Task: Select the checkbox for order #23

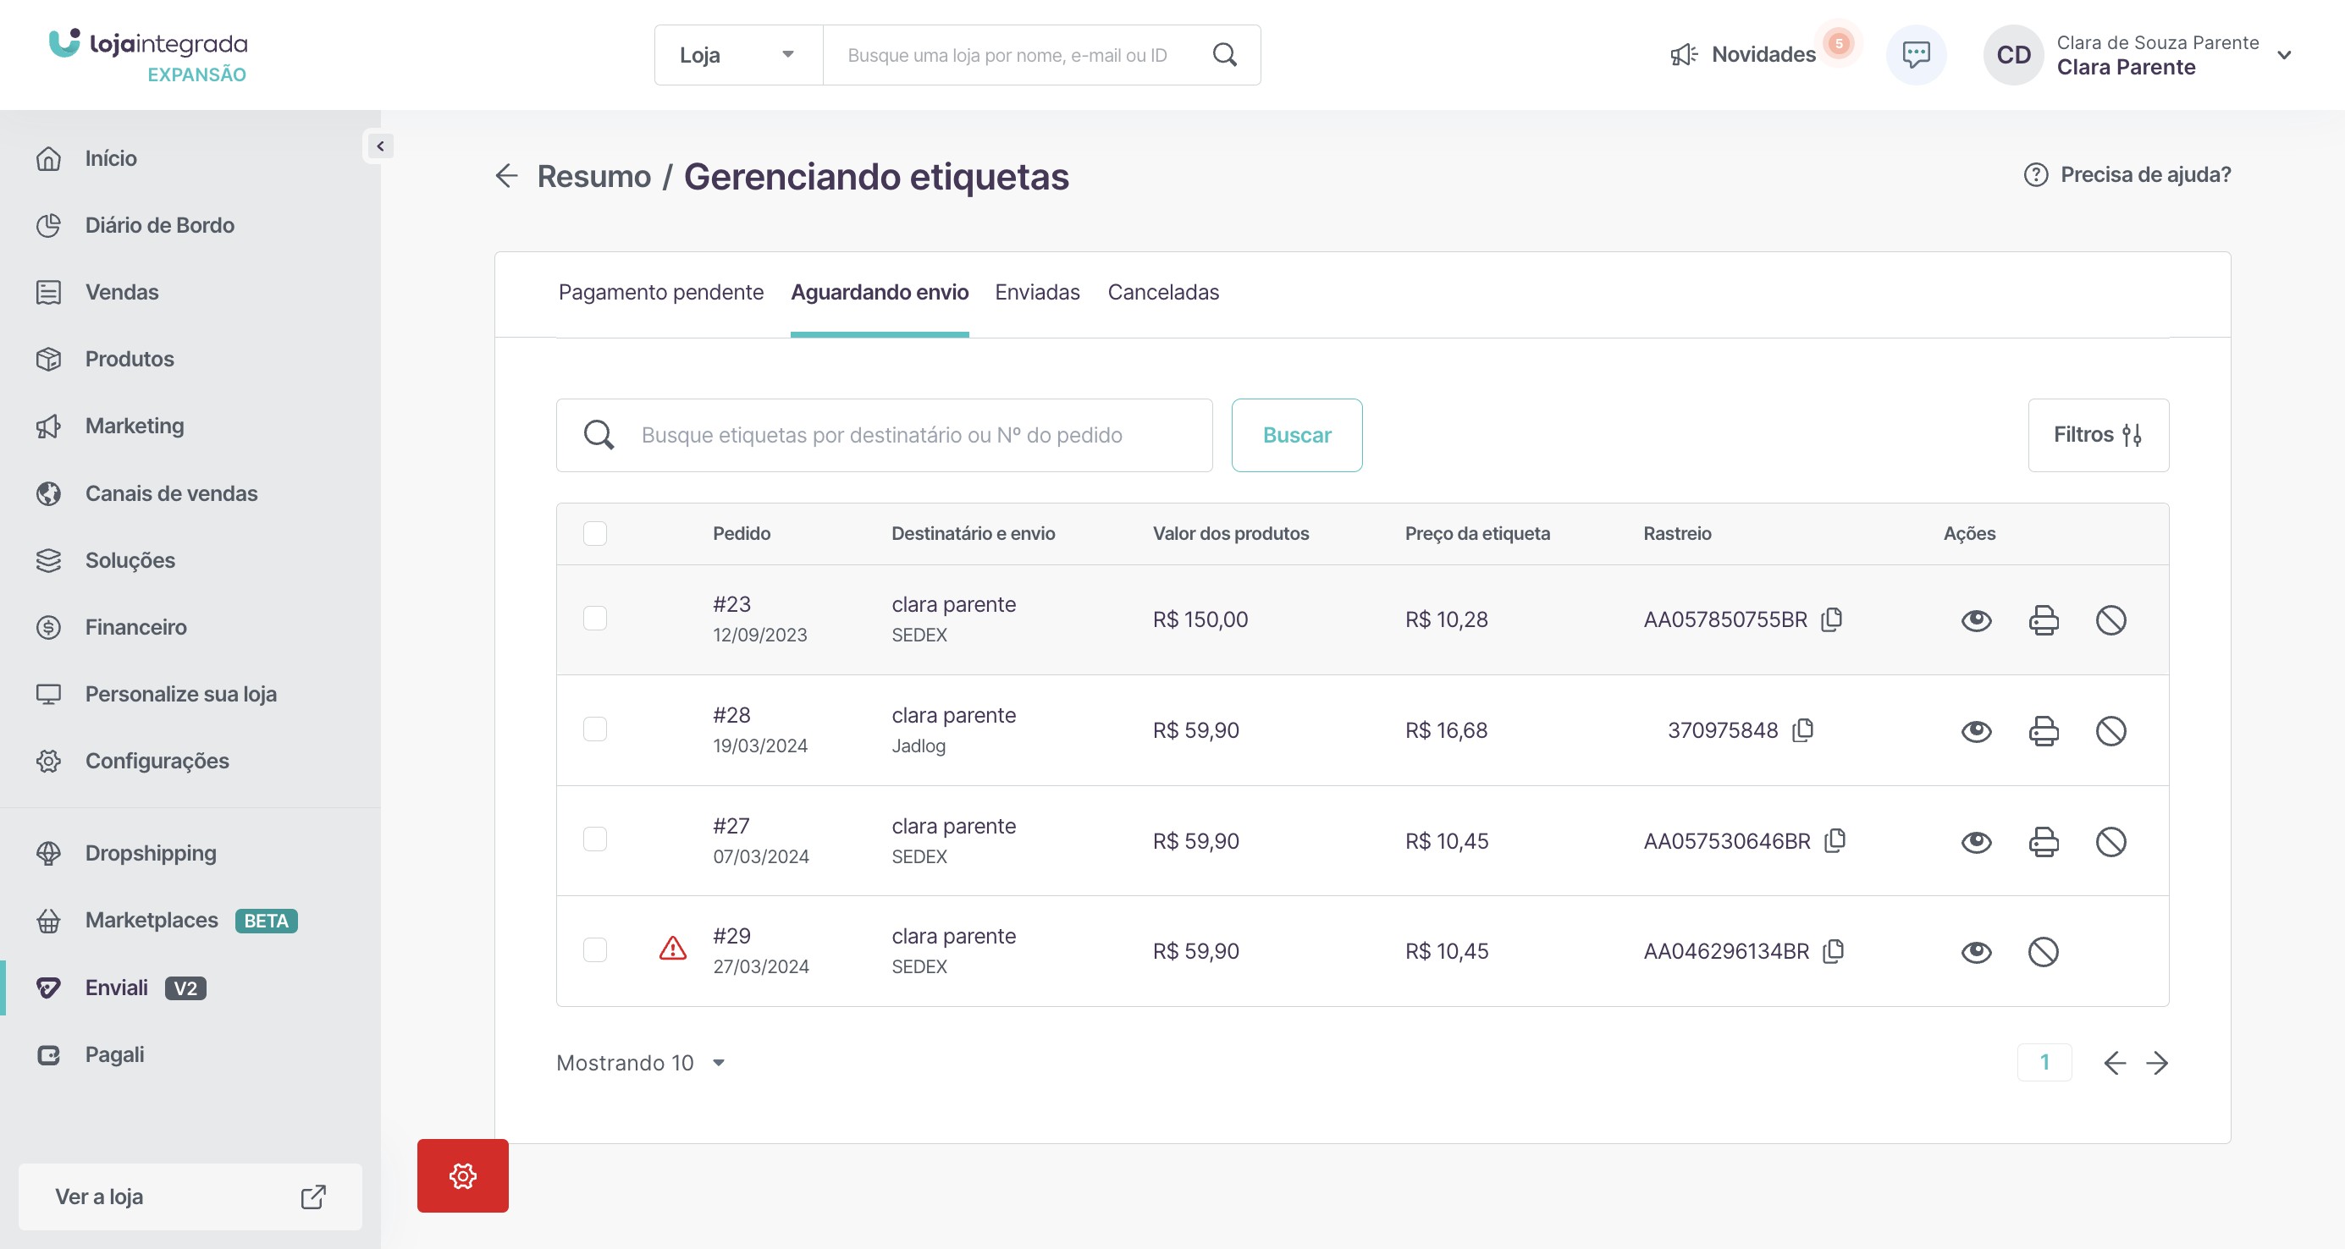Action: coord(594,619)
